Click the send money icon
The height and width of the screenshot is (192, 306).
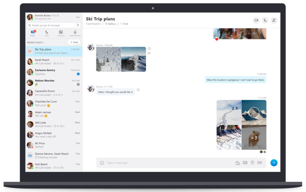pyautogui.click(x=245, y=163)
